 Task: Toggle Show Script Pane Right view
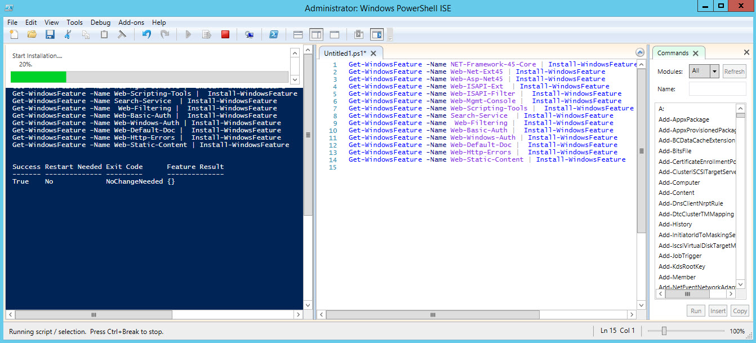coord(317,34)
